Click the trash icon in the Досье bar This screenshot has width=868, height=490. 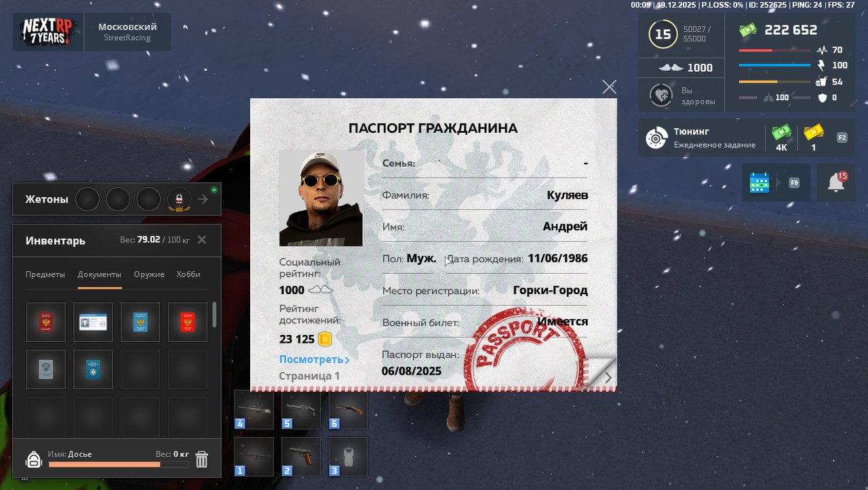[x=201, y=459]
